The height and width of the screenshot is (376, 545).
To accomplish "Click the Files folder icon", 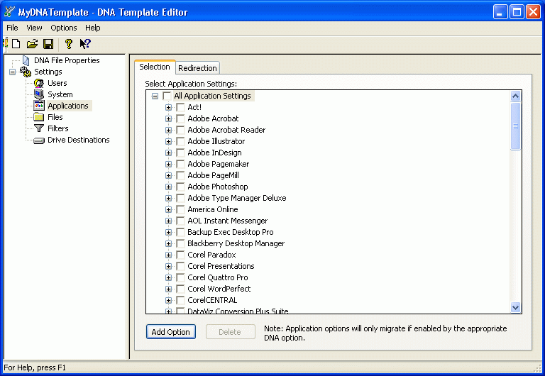I will pos(39,117).
